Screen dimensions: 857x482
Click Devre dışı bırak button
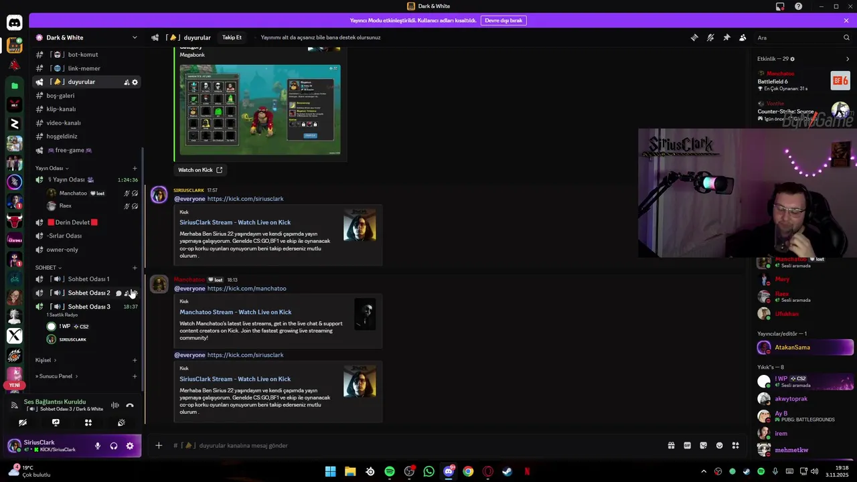click(503, 21)
